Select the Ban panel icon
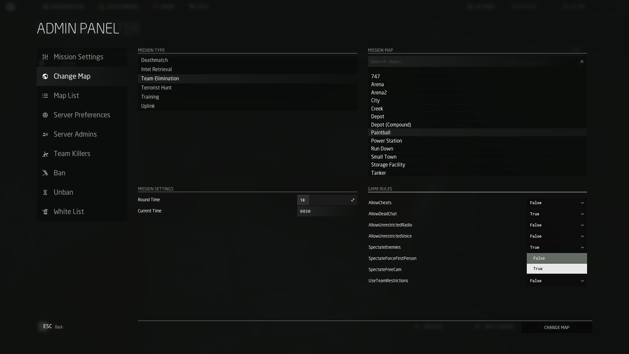The height and width of the screenshot is (354, 629). pyautogui.click(x=45, y=172)
